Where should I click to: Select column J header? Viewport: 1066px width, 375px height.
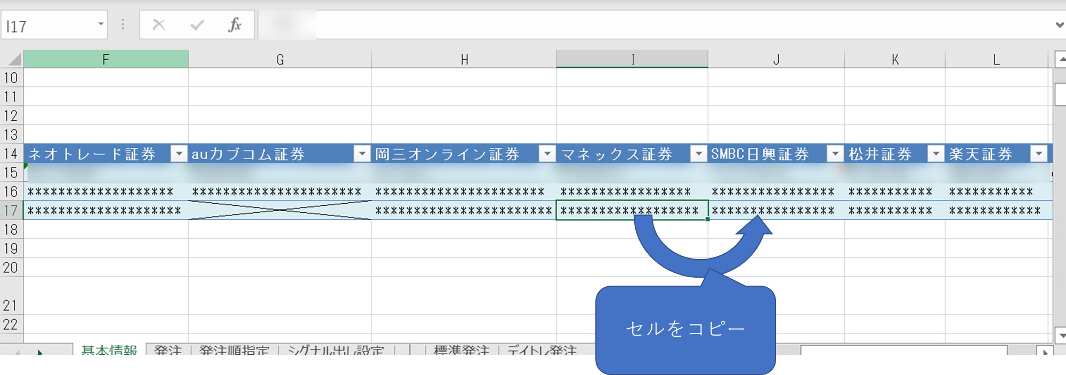(776, 59)
